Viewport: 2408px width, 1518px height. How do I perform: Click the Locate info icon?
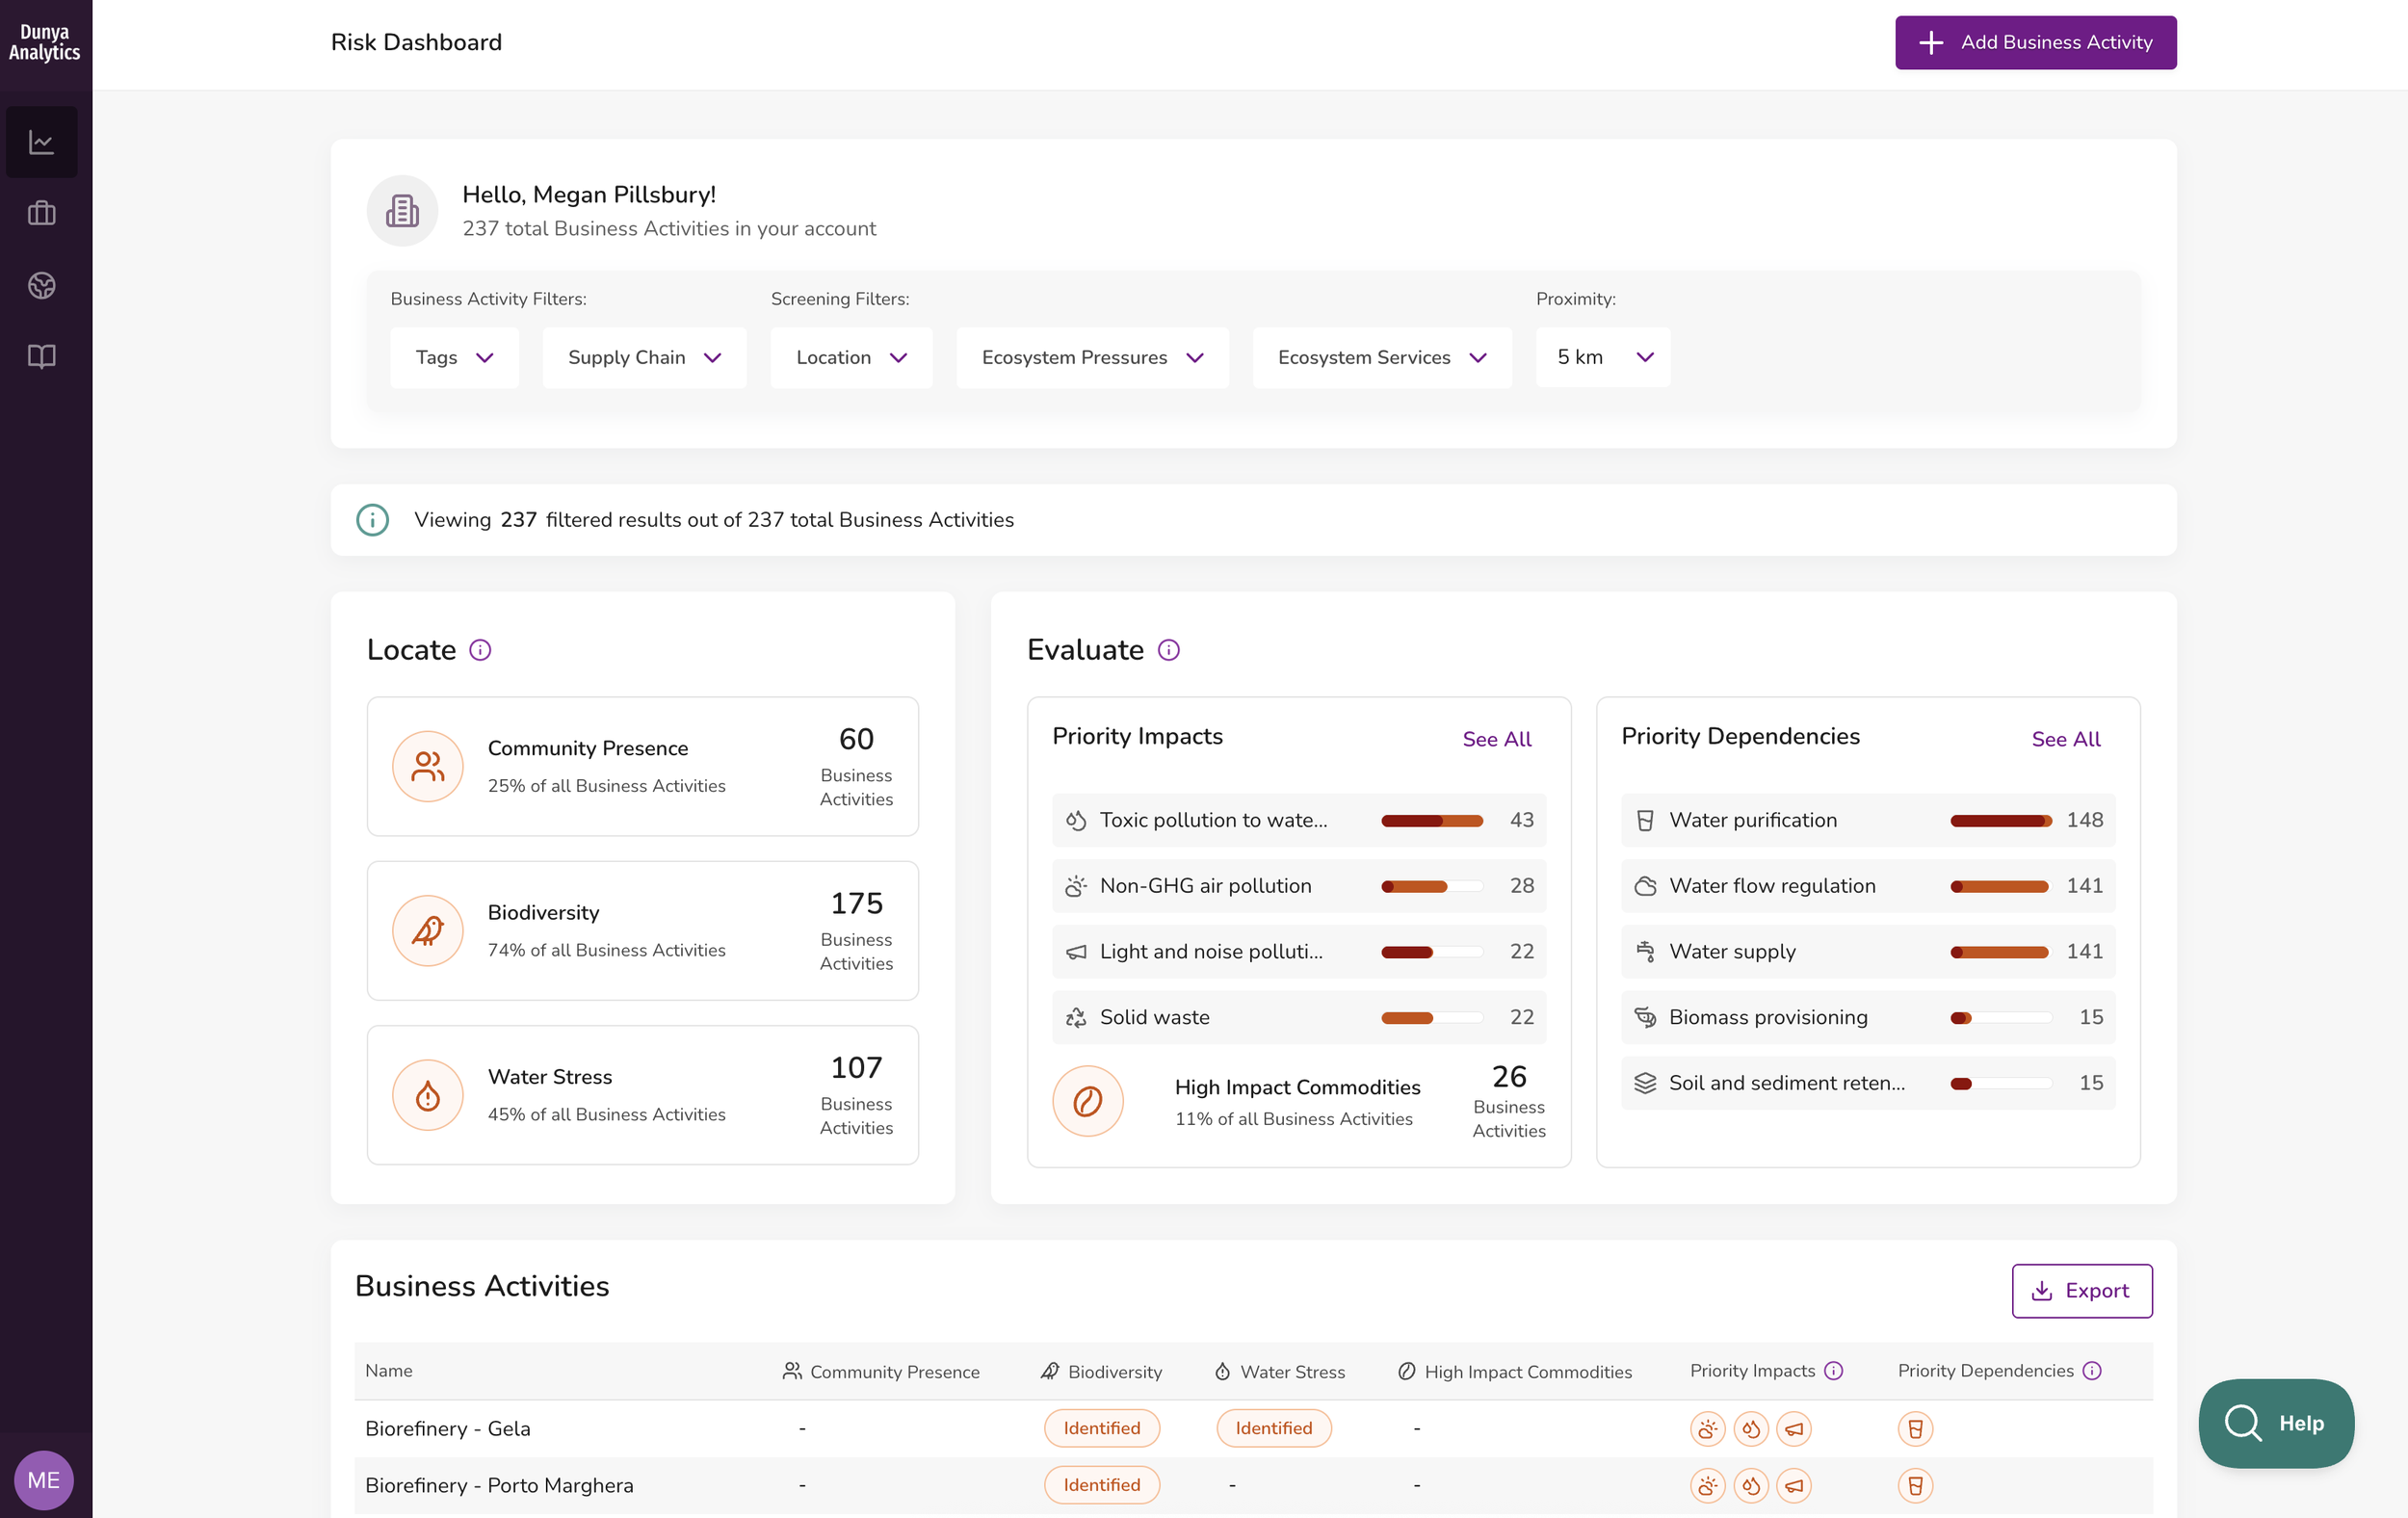(x=480, y=650)
